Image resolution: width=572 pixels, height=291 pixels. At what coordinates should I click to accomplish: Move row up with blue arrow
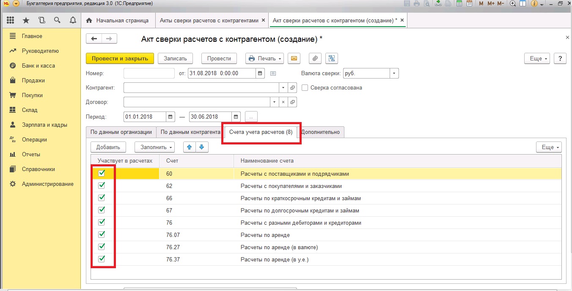[x=189, y=147]
